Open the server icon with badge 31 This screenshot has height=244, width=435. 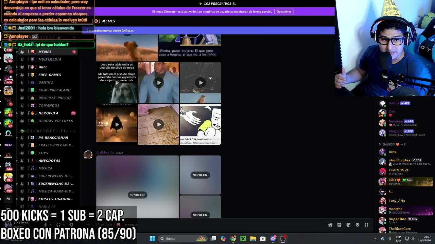pyautogui.click(x=8, y=123)
